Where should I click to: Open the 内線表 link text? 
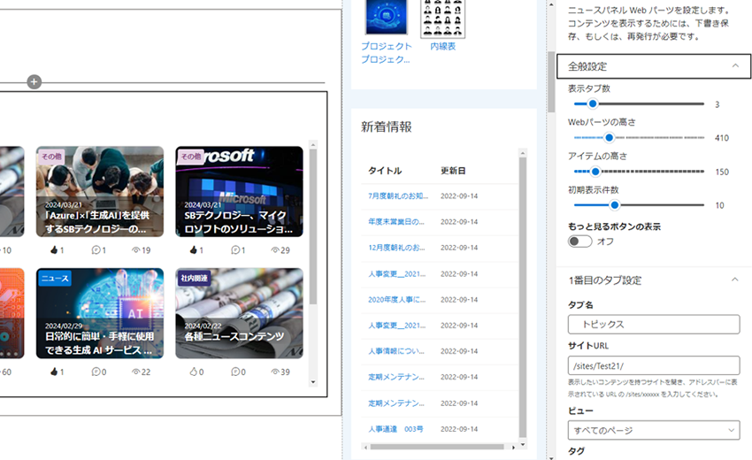click(x=442, y=46)
